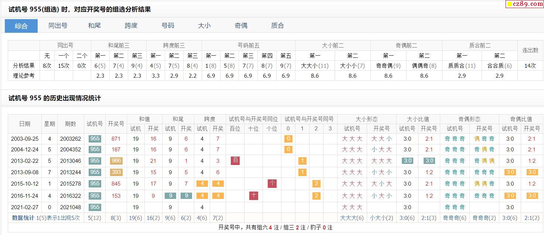This screenshot has height=235, width=544.
Task: Open the 号码 tab
Action: 168,26
